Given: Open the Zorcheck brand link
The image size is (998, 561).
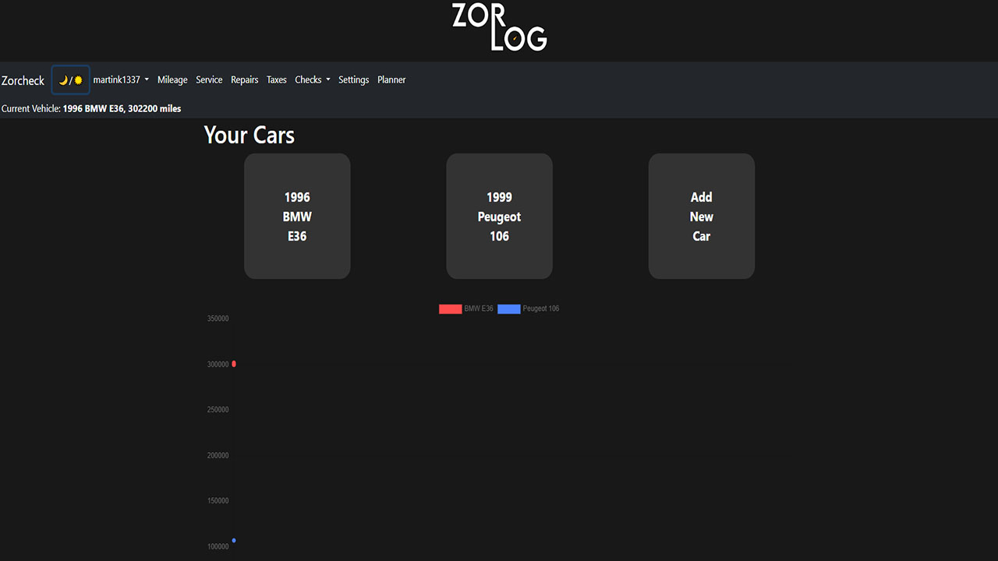Looking at the screenshot, I should click(x=23, y=81).
